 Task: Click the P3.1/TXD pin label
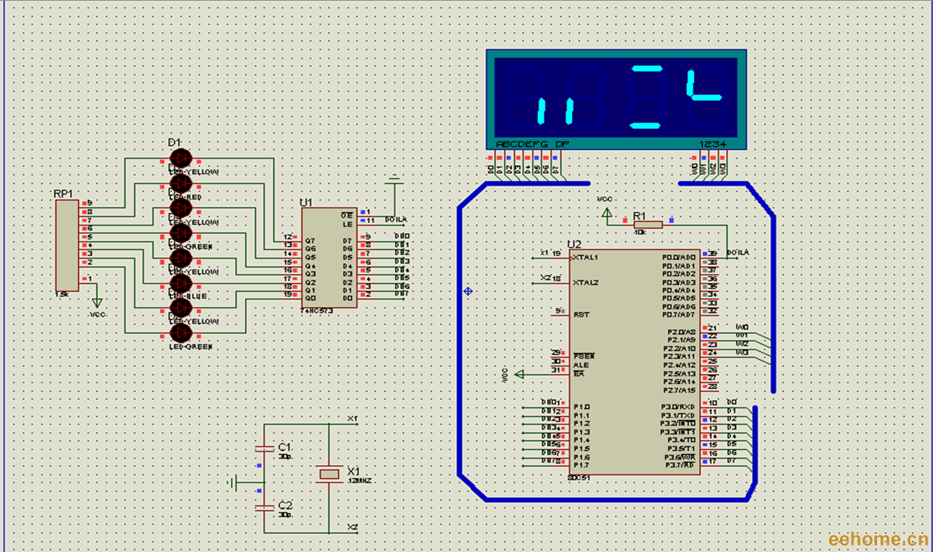point(678,415)
